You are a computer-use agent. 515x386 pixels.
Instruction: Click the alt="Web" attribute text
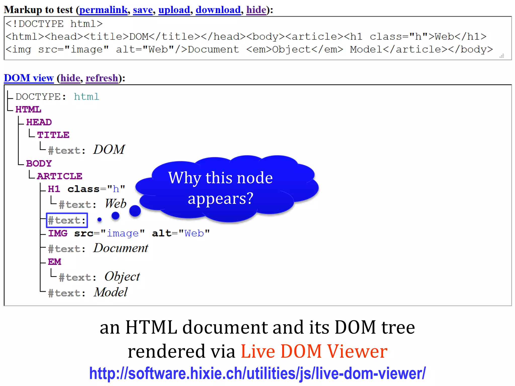click(x=181, y=233)
